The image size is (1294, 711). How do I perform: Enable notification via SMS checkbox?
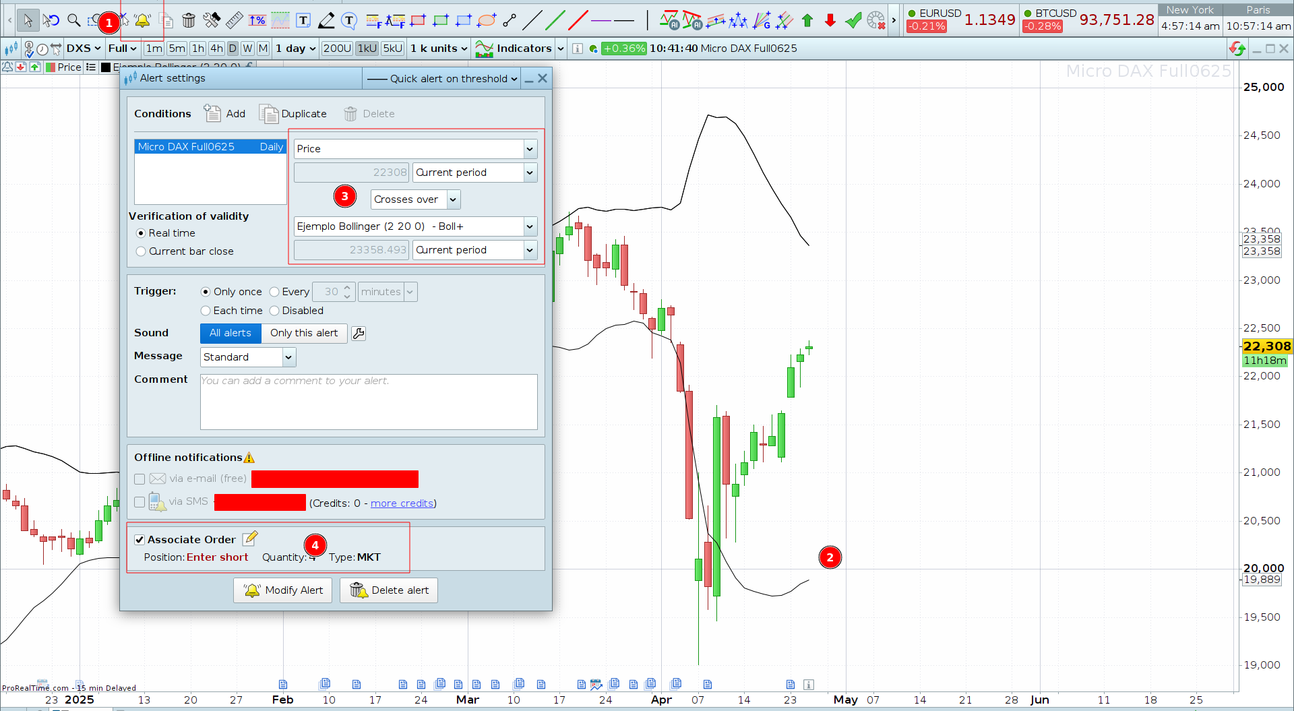[x=140, y=502]
